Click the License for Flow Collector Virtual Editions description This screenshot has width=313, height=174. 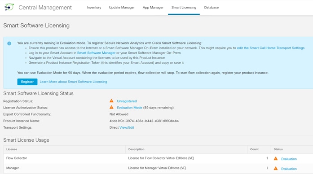[x=161, y=158]
